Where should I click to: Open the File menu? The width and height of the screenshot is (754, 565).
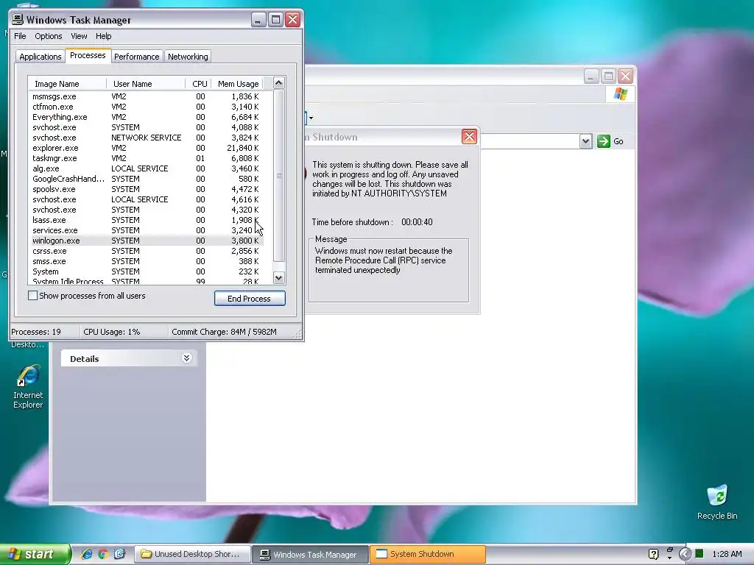[20, 36]
